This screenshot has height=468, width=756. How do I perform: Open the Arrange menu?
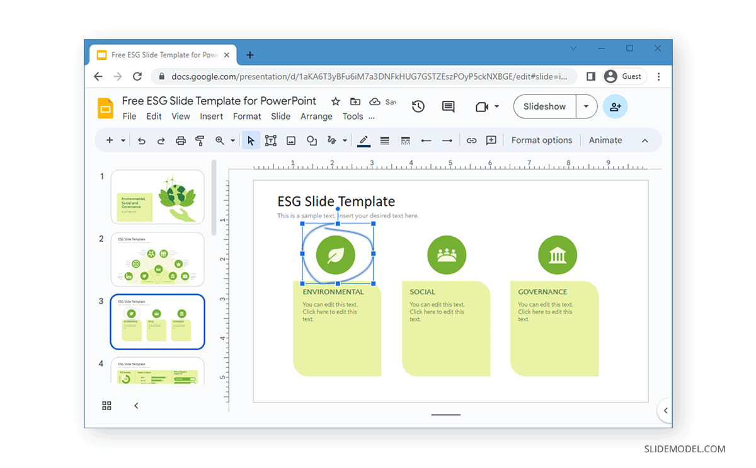[x=316, y=117]
